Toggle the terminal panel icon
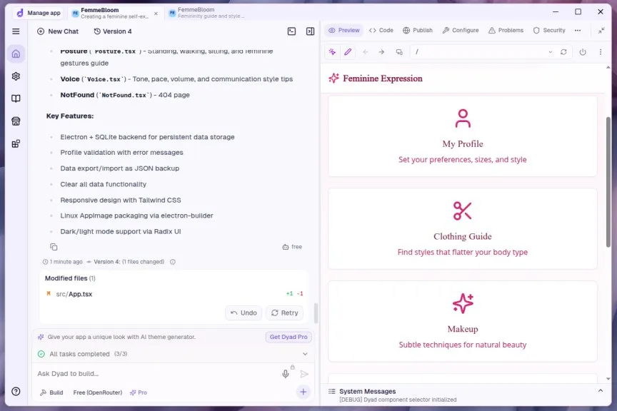The width and height of the screenshot is (617, 411). pos(291,31)
